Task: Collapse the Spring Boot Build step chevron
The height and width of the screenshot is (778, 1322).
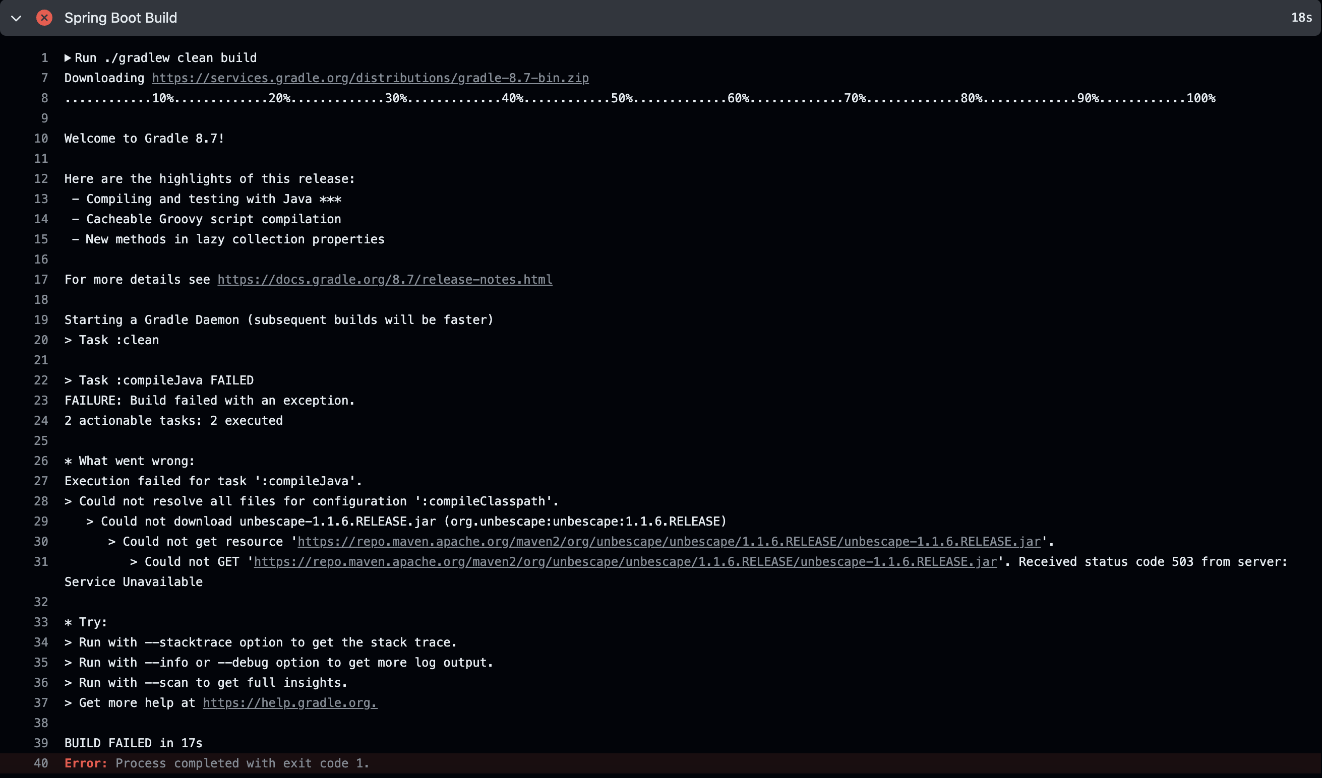Action: (16, 18)
